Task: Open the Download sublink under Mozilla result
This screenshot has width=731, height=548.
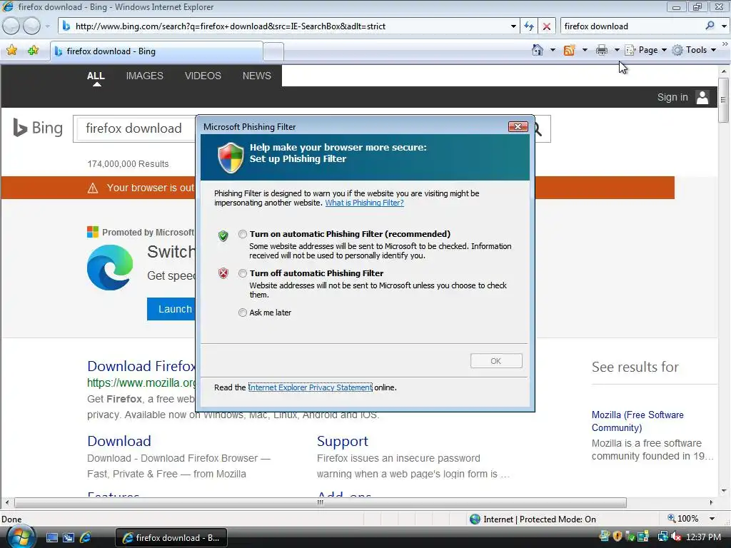Action: 119,441
